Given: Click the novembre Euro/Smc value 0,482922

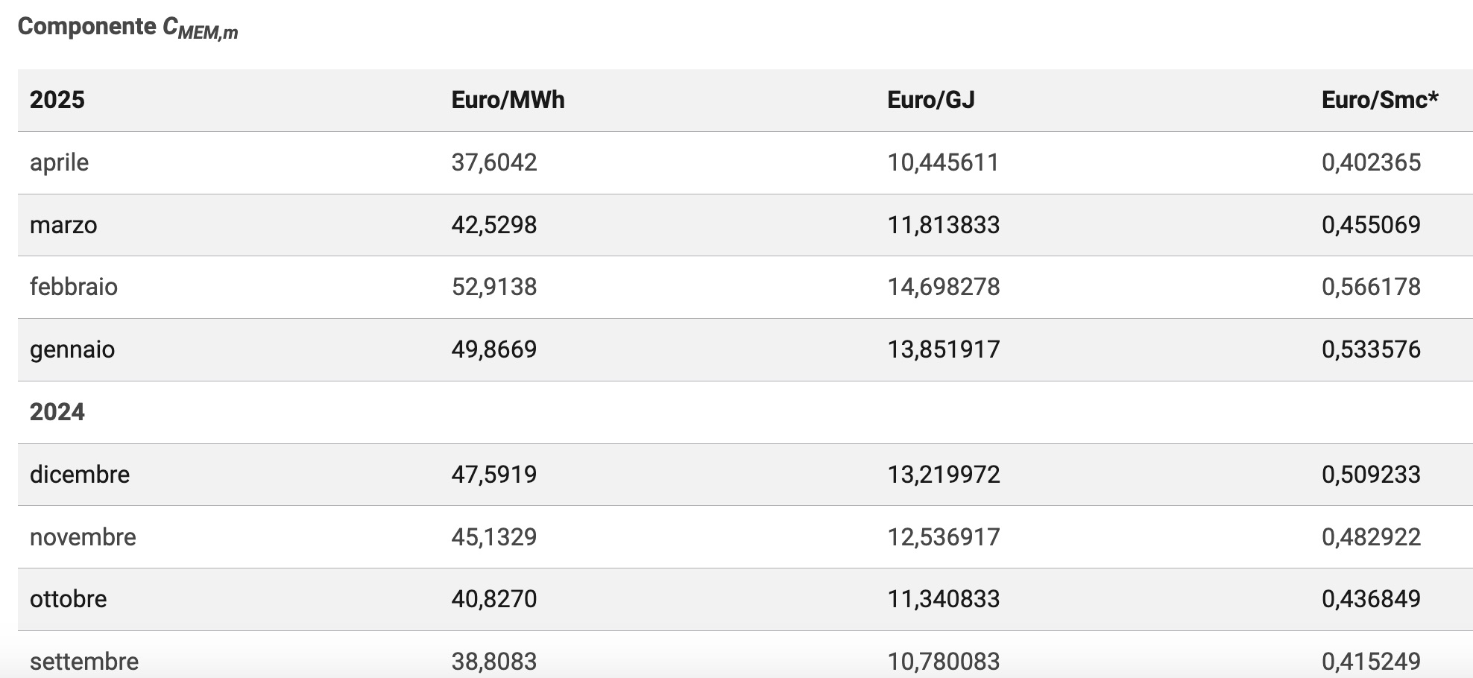Looking at the screenshot, I should tap(1371, 537).
